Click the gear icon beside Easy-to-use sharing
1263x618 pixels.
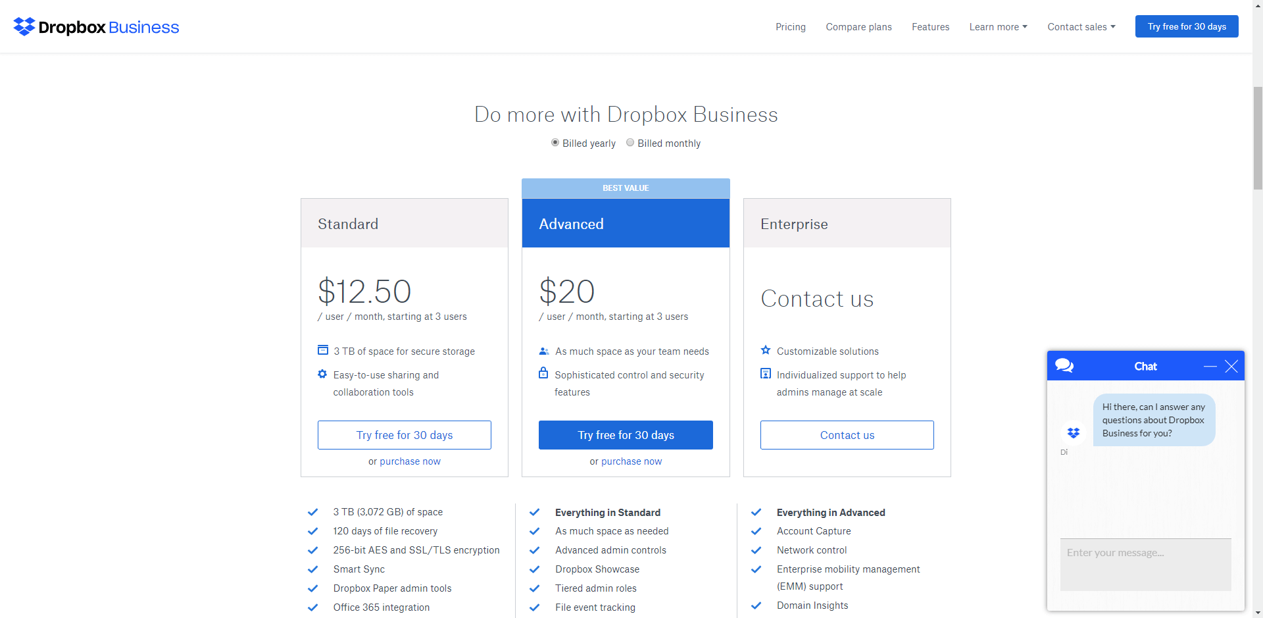click(322, 374)
